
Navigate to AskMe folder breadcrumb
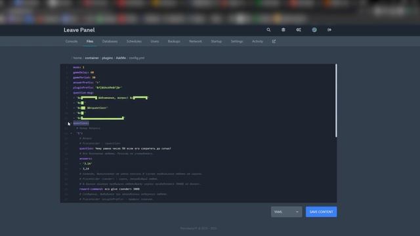(x=121, y=58)
